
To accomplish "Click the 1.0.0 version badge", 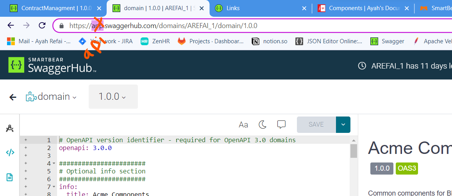I will pos(382,168).
